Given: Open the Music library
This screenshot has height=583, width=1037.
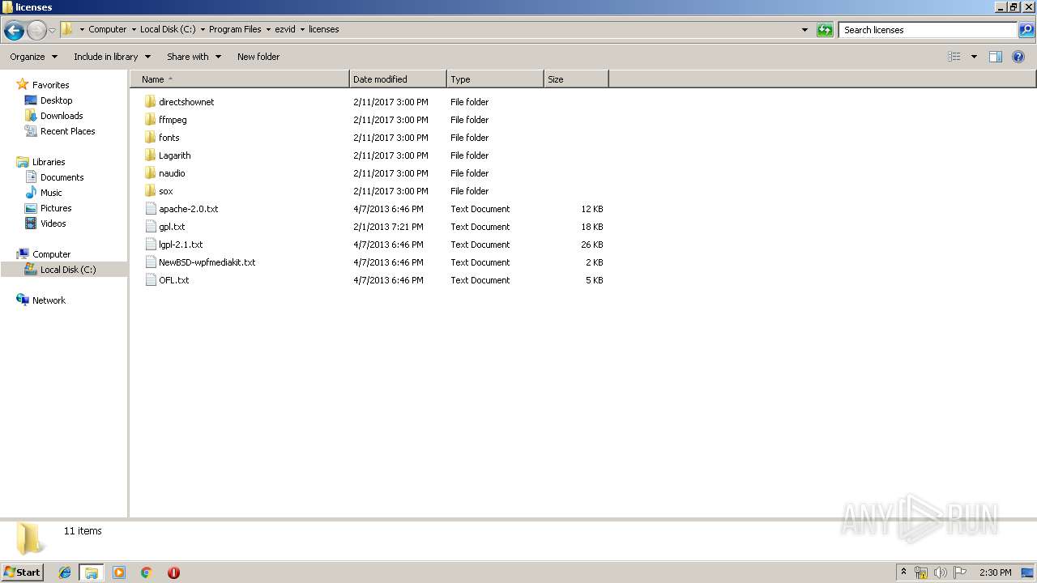Looking at the screenshot, I should coord(51,193).
